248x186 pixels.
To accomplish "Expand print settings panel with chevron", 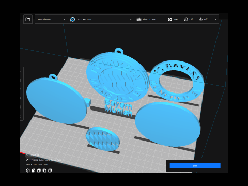I will (x=215, y=19).
